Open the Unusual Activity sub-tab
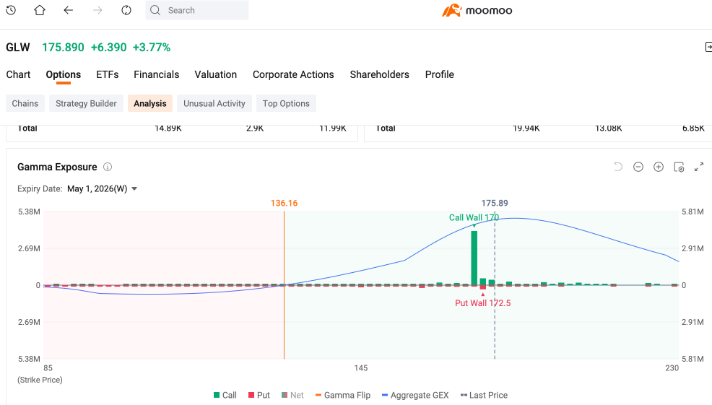Image resolution: width=712 pixels, height=405 pixels. coord(214,103)
